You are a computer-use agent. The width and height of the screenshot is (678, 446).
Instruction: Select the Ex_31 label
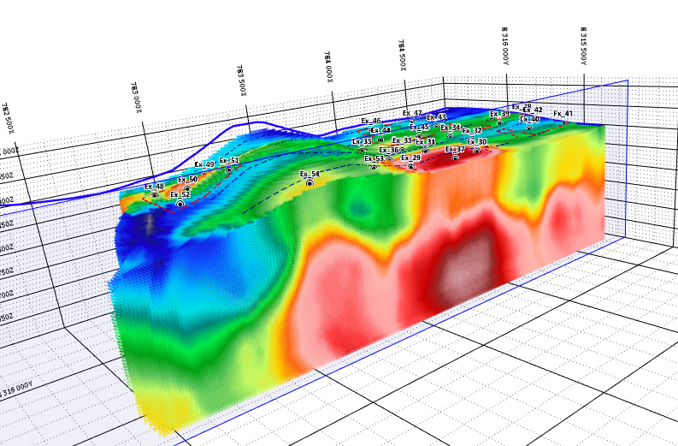point(426,141)
